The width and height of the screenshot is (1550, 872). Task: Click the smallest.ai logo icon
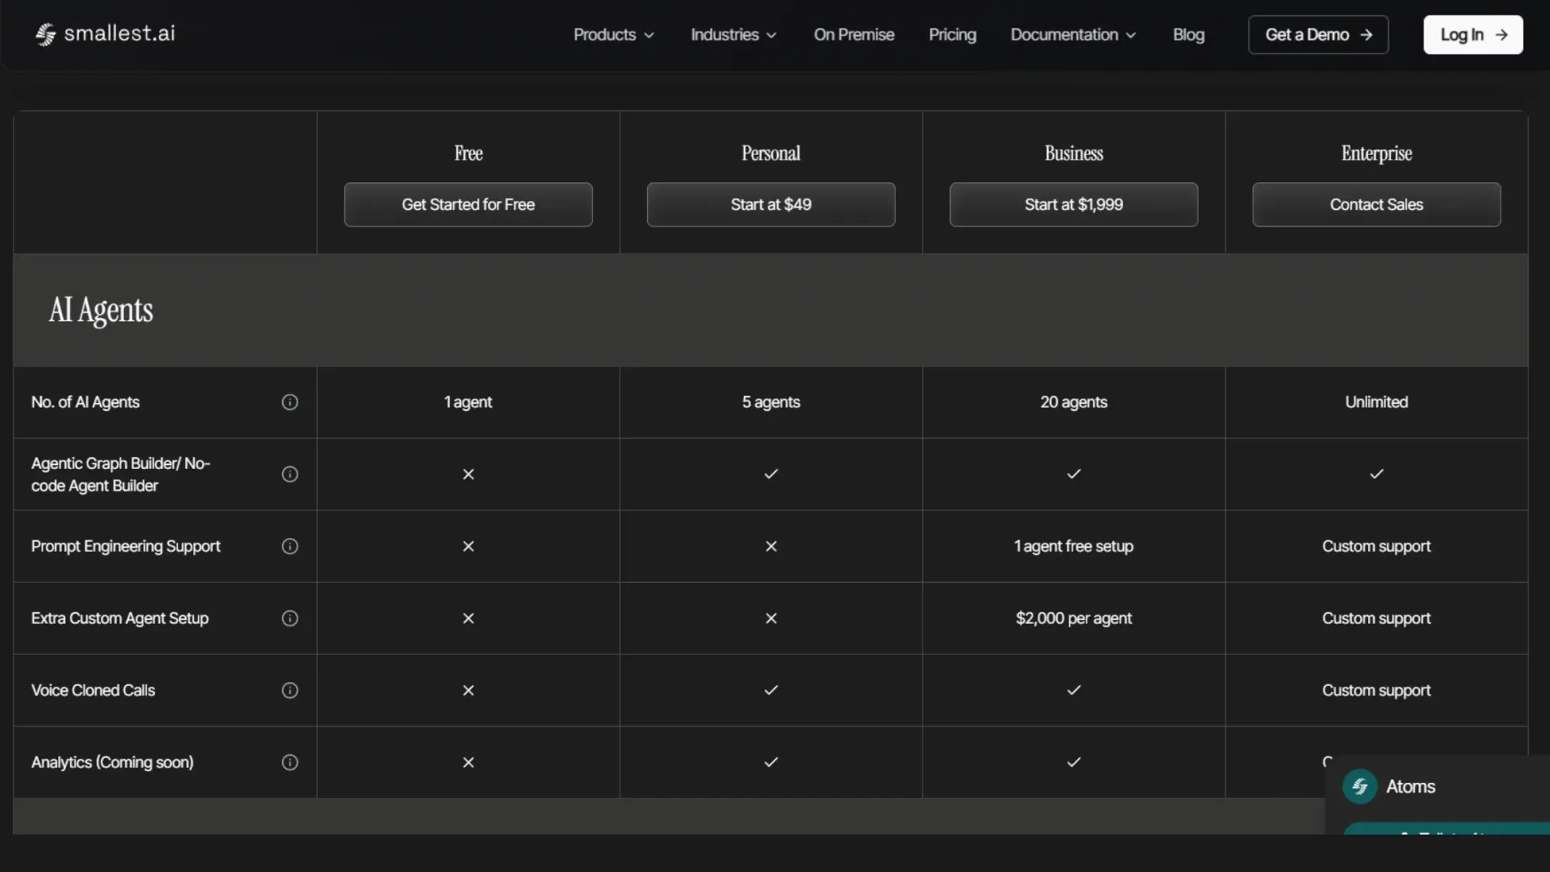click(x=44, y=34)
